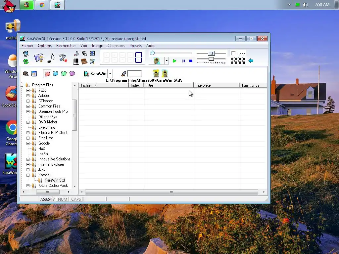Select the HxD folder in tree

coord(42,148)
